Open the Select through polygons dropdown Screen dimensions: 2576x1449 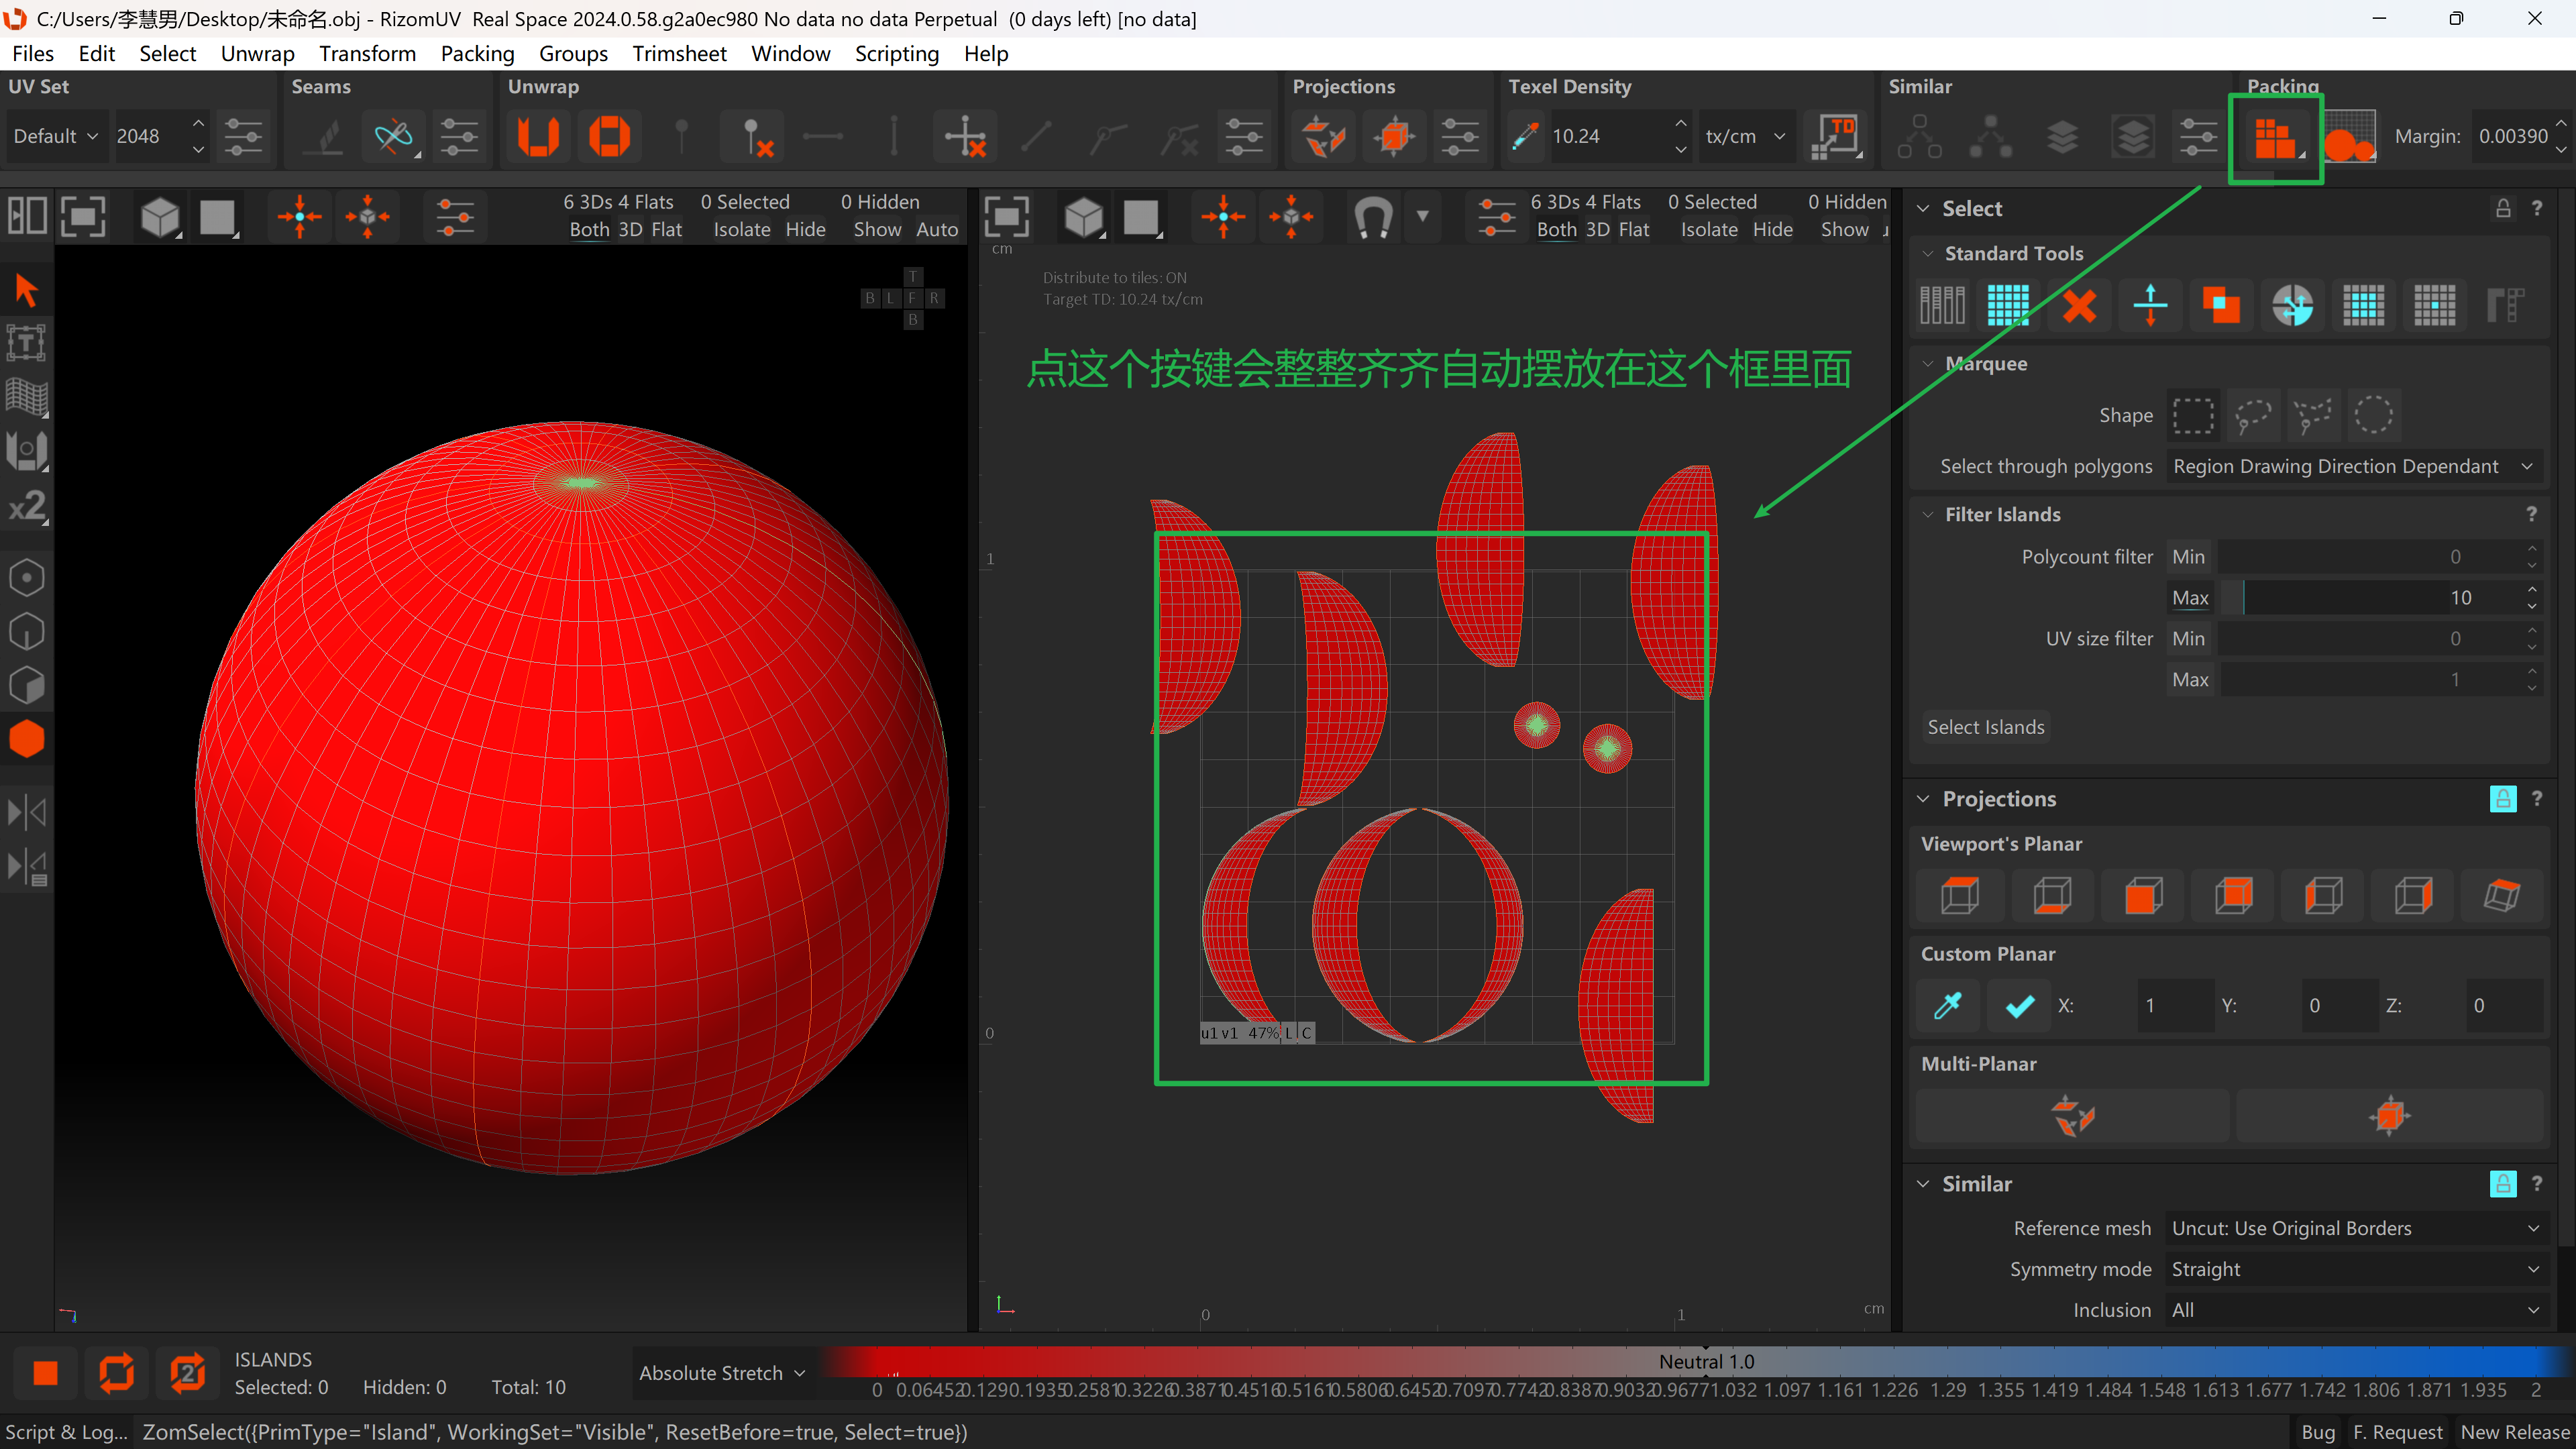[2355, 467]
